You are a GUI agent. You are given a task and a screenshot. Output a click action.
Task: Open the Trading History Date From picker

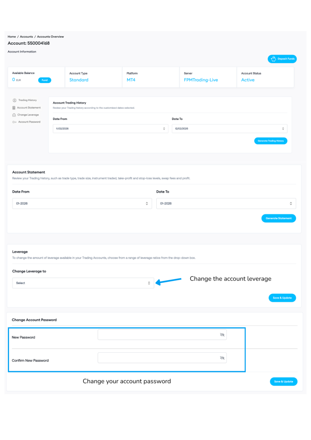point(110,128)
